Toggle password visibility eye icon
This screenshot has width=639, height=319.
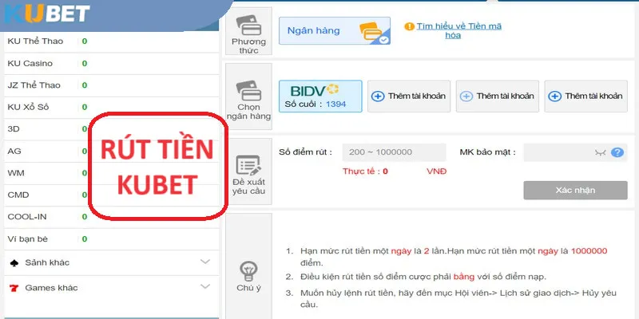[601, 152]
